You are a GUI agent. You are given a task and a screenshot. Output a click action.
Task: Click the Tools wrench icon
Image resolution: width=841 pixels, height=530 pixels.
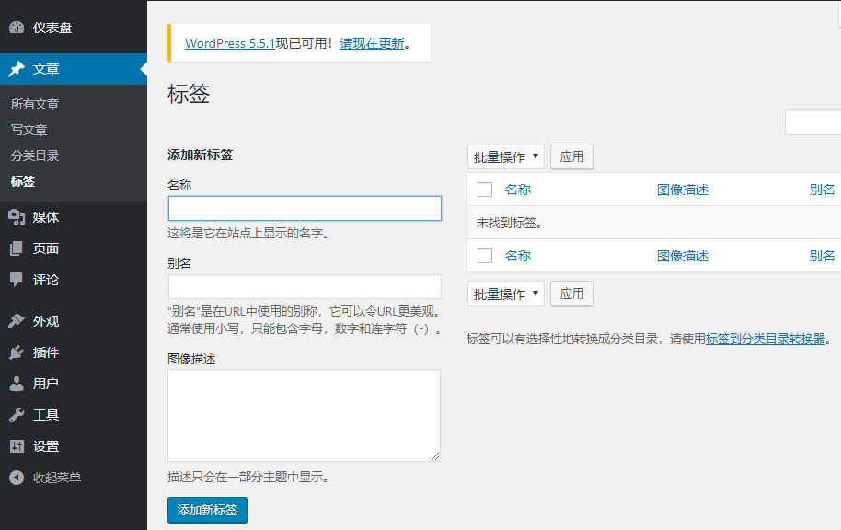point(17,415)
